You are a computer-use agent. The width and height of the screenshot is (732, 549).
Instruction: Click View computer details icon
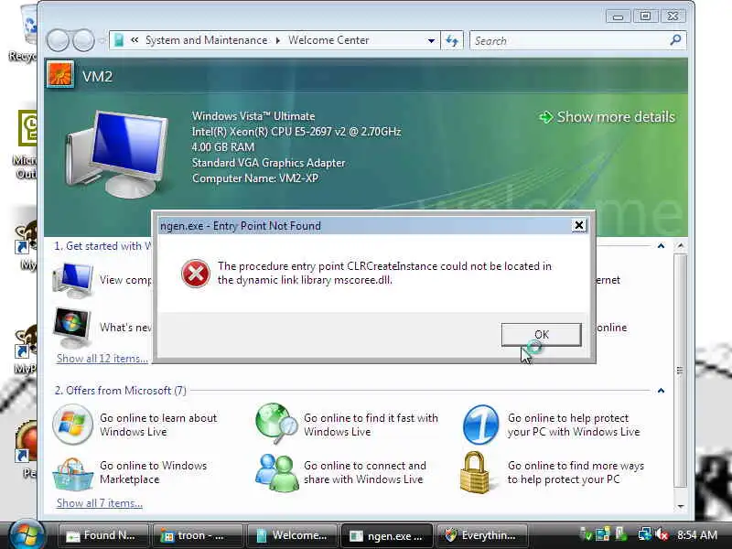click(73, 280)
